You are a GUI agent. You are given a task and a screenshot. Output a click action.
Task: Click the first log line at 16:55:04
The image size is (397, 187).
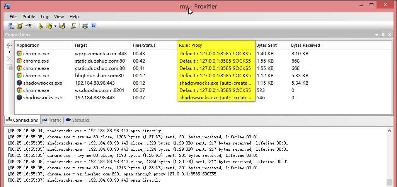84,131
